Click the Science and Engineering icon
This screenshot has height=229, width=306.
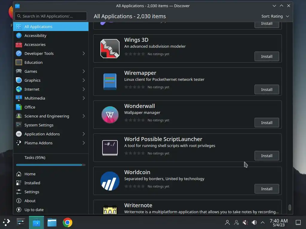point(19,116)
